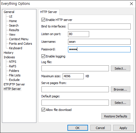Click the Log file path field
The height and width of the screenshot is (133, 136).
75,68
